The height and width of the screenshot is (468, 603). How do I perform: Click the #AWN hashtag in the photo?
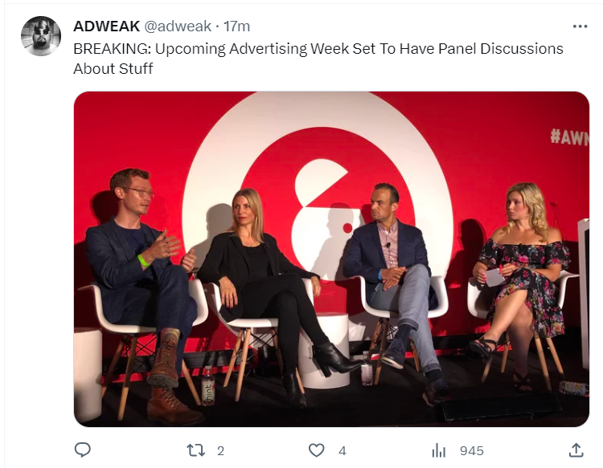point(569,137)
